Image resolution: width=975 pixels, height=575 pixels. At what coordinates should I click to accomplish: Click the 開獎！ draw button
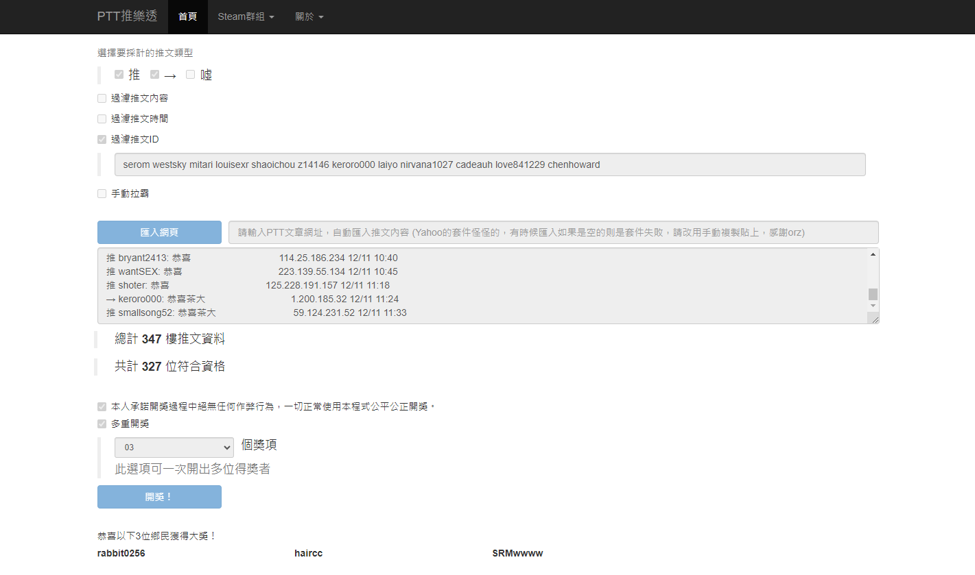[159, 497]
